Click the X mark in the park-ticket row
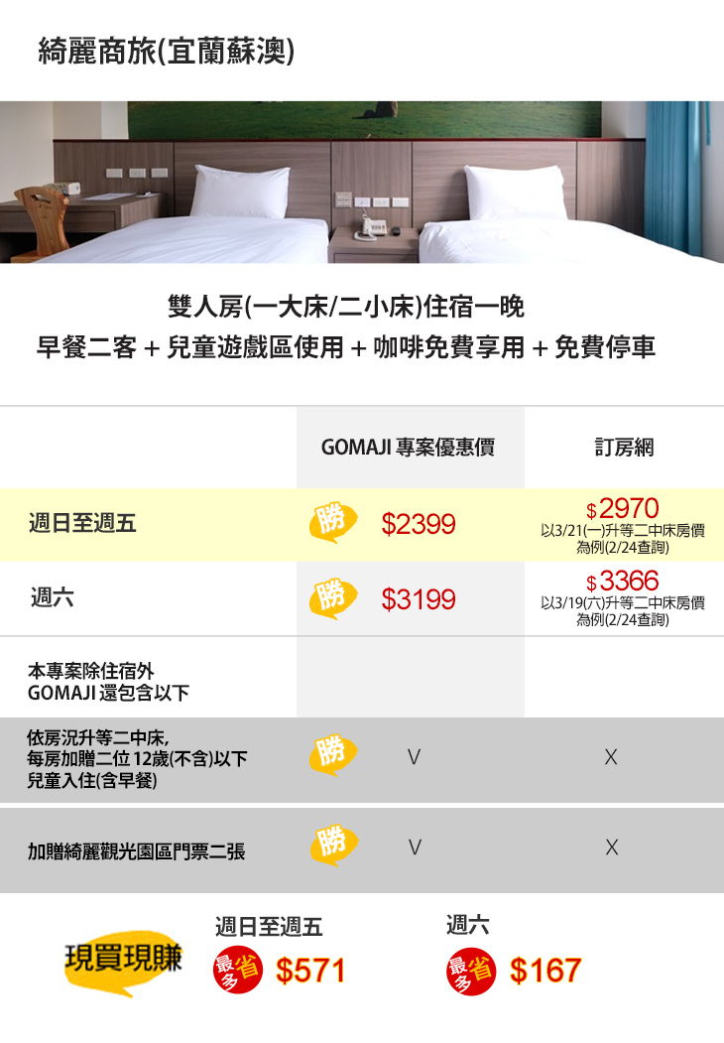The height and width of the screenshot is (1043, 724). pos(612,847)
